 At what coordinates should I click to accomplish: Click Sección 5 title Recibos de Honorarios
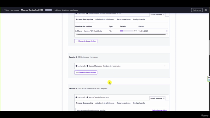tap(89, 57)
